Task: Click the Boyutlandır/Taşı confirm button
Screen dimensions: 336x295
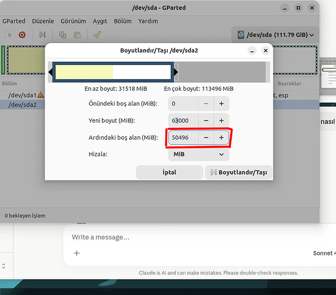Action: point(238,172)
